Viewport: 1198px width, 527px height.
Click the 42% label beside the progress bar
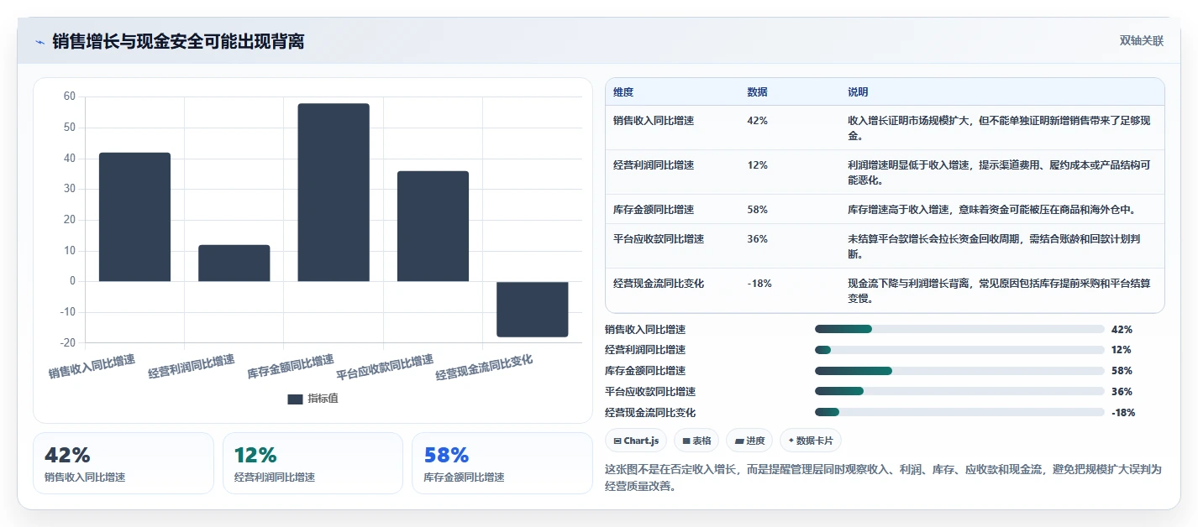tap(1122, 330)
